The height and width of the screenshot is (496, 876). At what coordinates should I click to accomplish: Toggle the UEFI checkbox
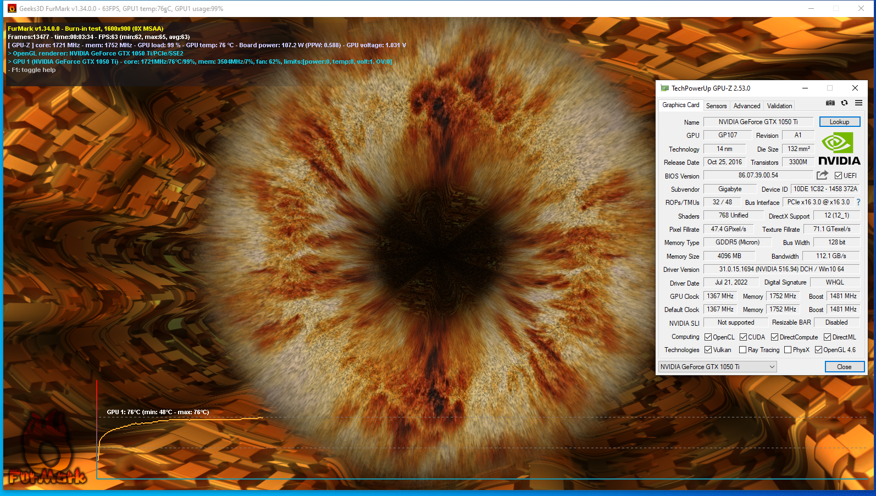click(x=838, y=176)
